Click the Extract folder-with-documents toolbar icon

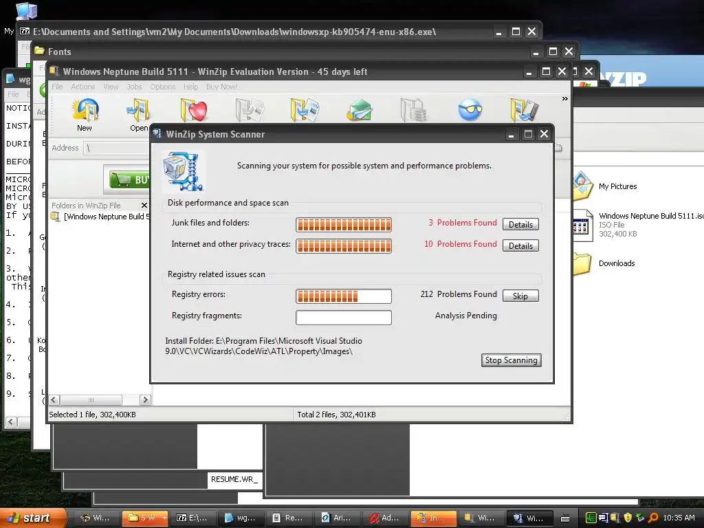point(305,109)
